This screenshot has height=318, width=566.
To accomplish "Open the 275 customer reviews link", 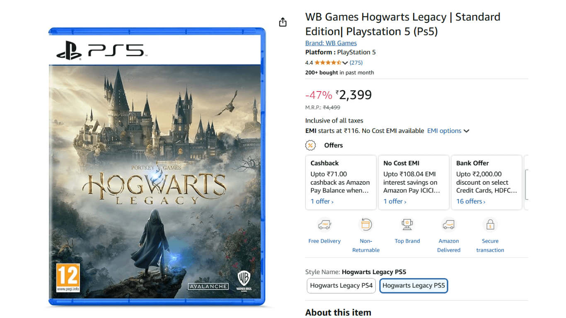I will (x=356, y=63).
